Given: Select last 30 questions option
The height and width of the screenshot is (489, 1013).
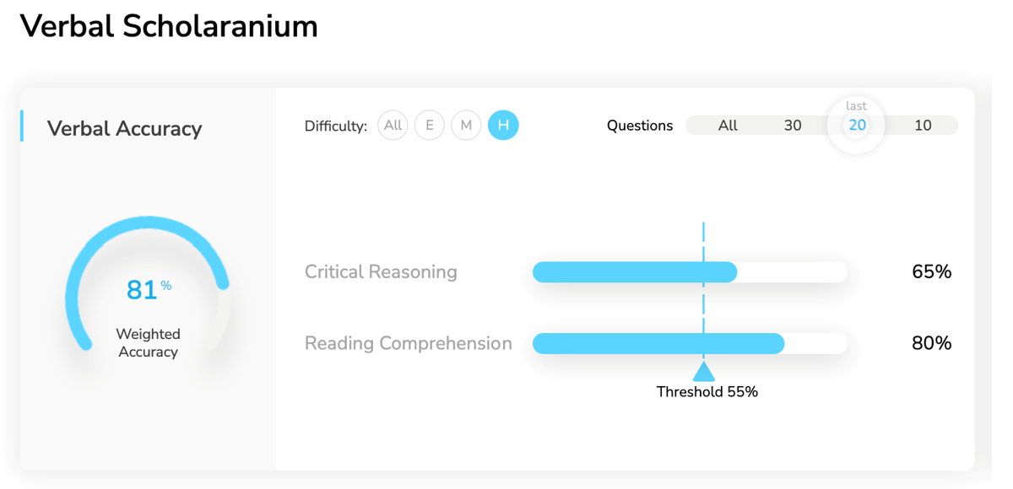Looking at the screenshot, I should pyautogui.click(x=793, y=126).
